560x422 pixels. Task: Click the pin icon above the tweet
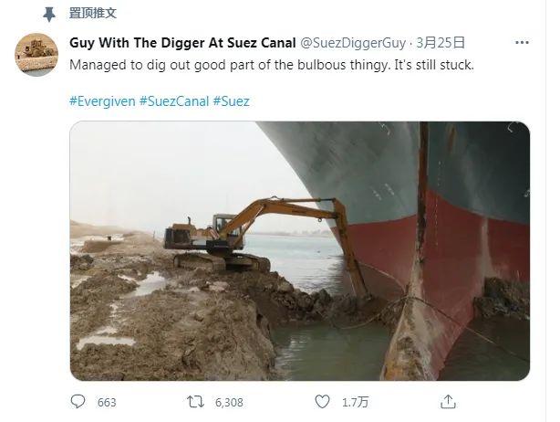pos(50,14)
